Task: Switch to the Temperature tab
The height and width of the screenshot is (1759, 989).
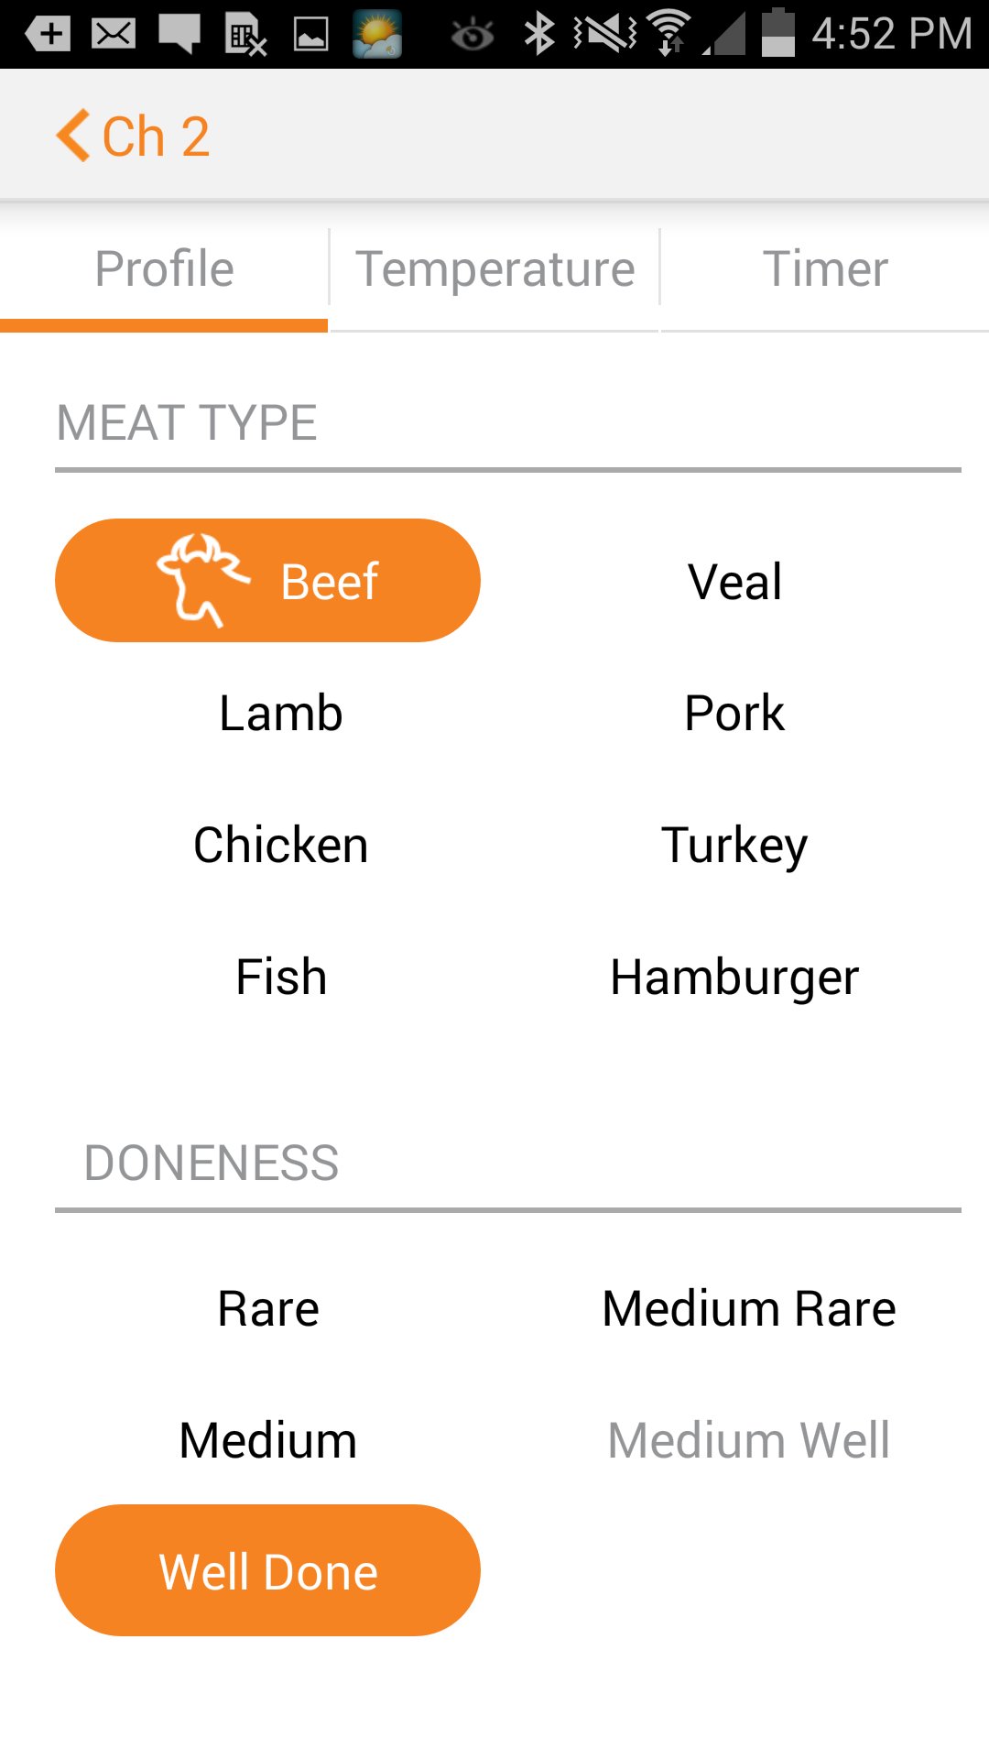Action: tap(494, 269)
